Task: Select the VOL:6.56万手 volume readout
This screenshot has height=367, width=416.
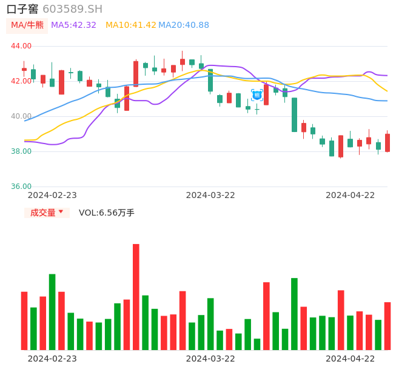Action: [107, 213]
